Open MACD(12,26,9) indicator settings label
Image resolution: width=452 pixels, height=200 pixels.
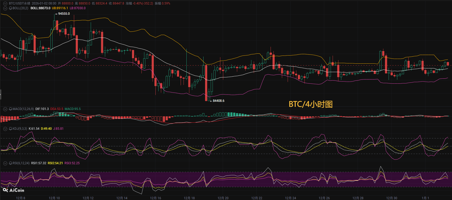click(x=23, y=109)
